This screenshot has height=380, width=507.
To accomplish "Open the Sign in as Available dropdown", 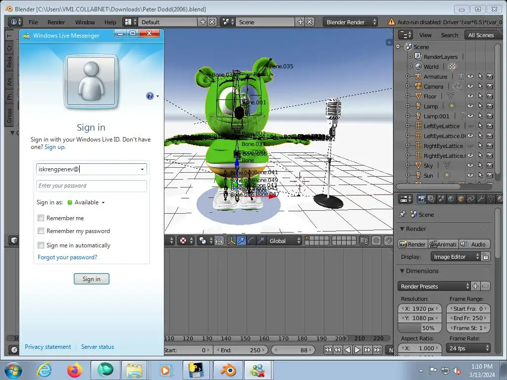I will (86, 202).
